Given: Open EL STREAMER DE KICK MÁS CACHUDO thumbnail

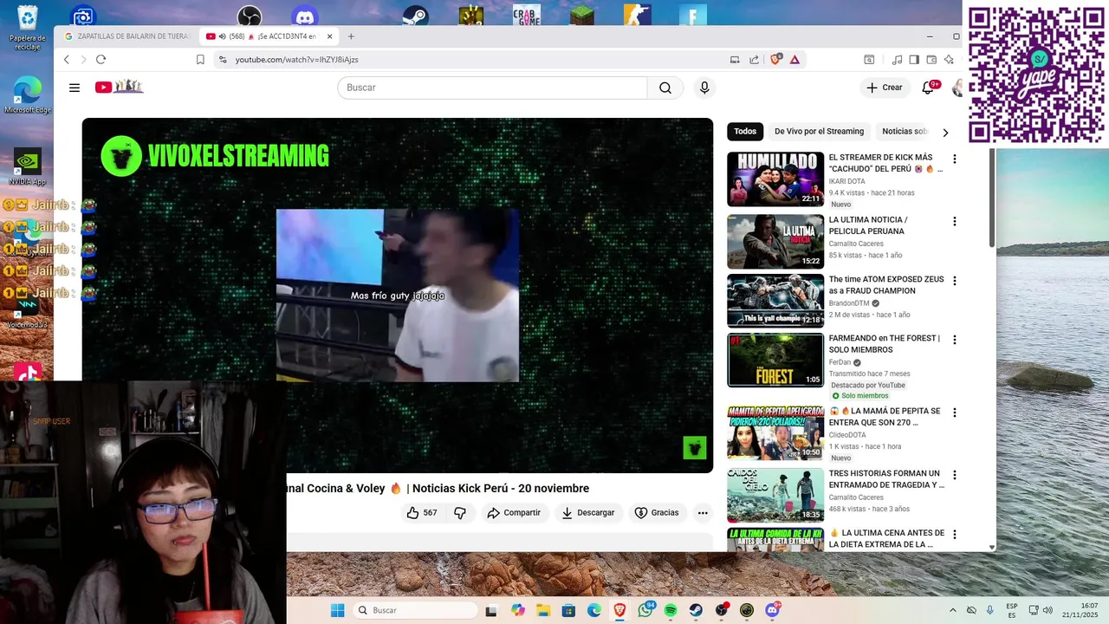Looking at the screenshot, I should pyautogui.click(x=775, y=179).
